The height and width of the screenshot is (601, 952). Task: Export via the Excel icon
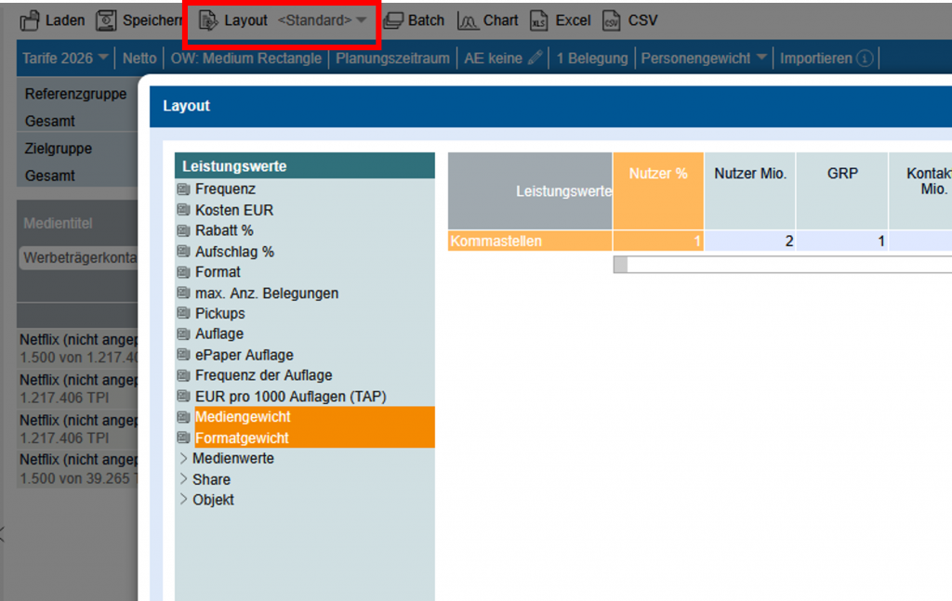540,20
